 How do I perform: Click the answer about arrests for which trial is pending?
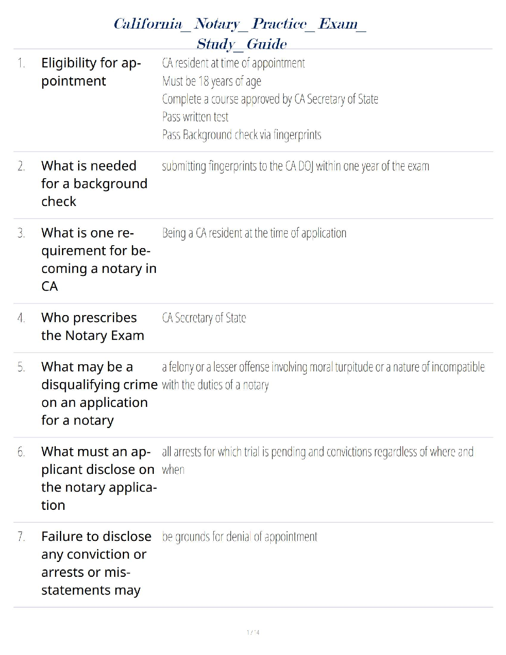[317, 452]
